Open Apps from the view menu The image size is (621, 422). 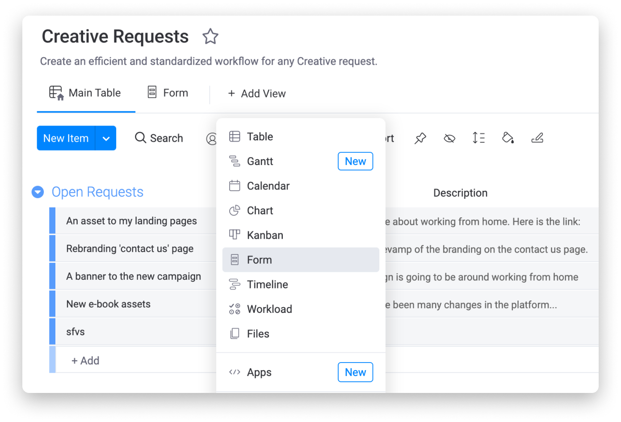(x=301, y=372)
